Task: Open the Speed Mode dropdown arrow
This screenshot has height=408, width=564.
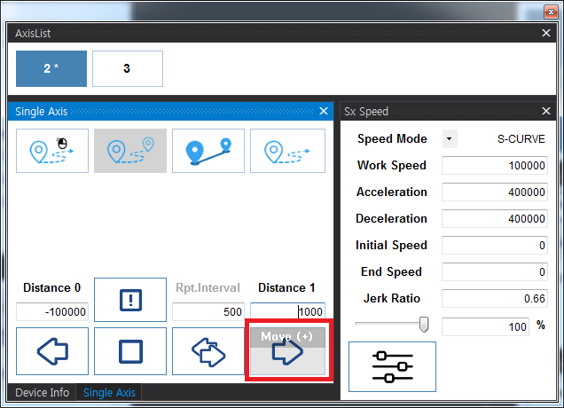Action: coord(449,139)
